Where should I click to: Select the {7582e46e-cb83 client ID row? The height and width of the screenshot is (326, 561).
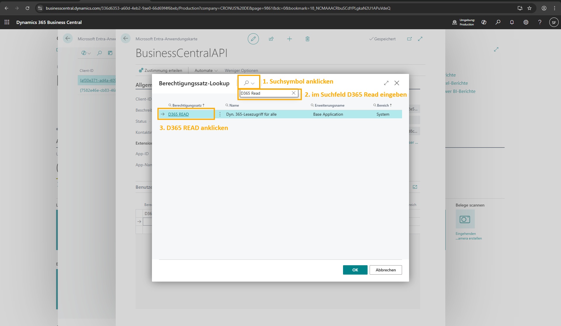pyautogui.click(x=98, y=90)
